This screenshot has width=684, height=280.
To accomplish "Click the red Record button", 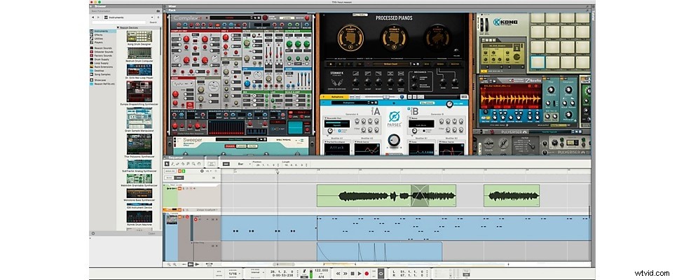I will (367, 274).
